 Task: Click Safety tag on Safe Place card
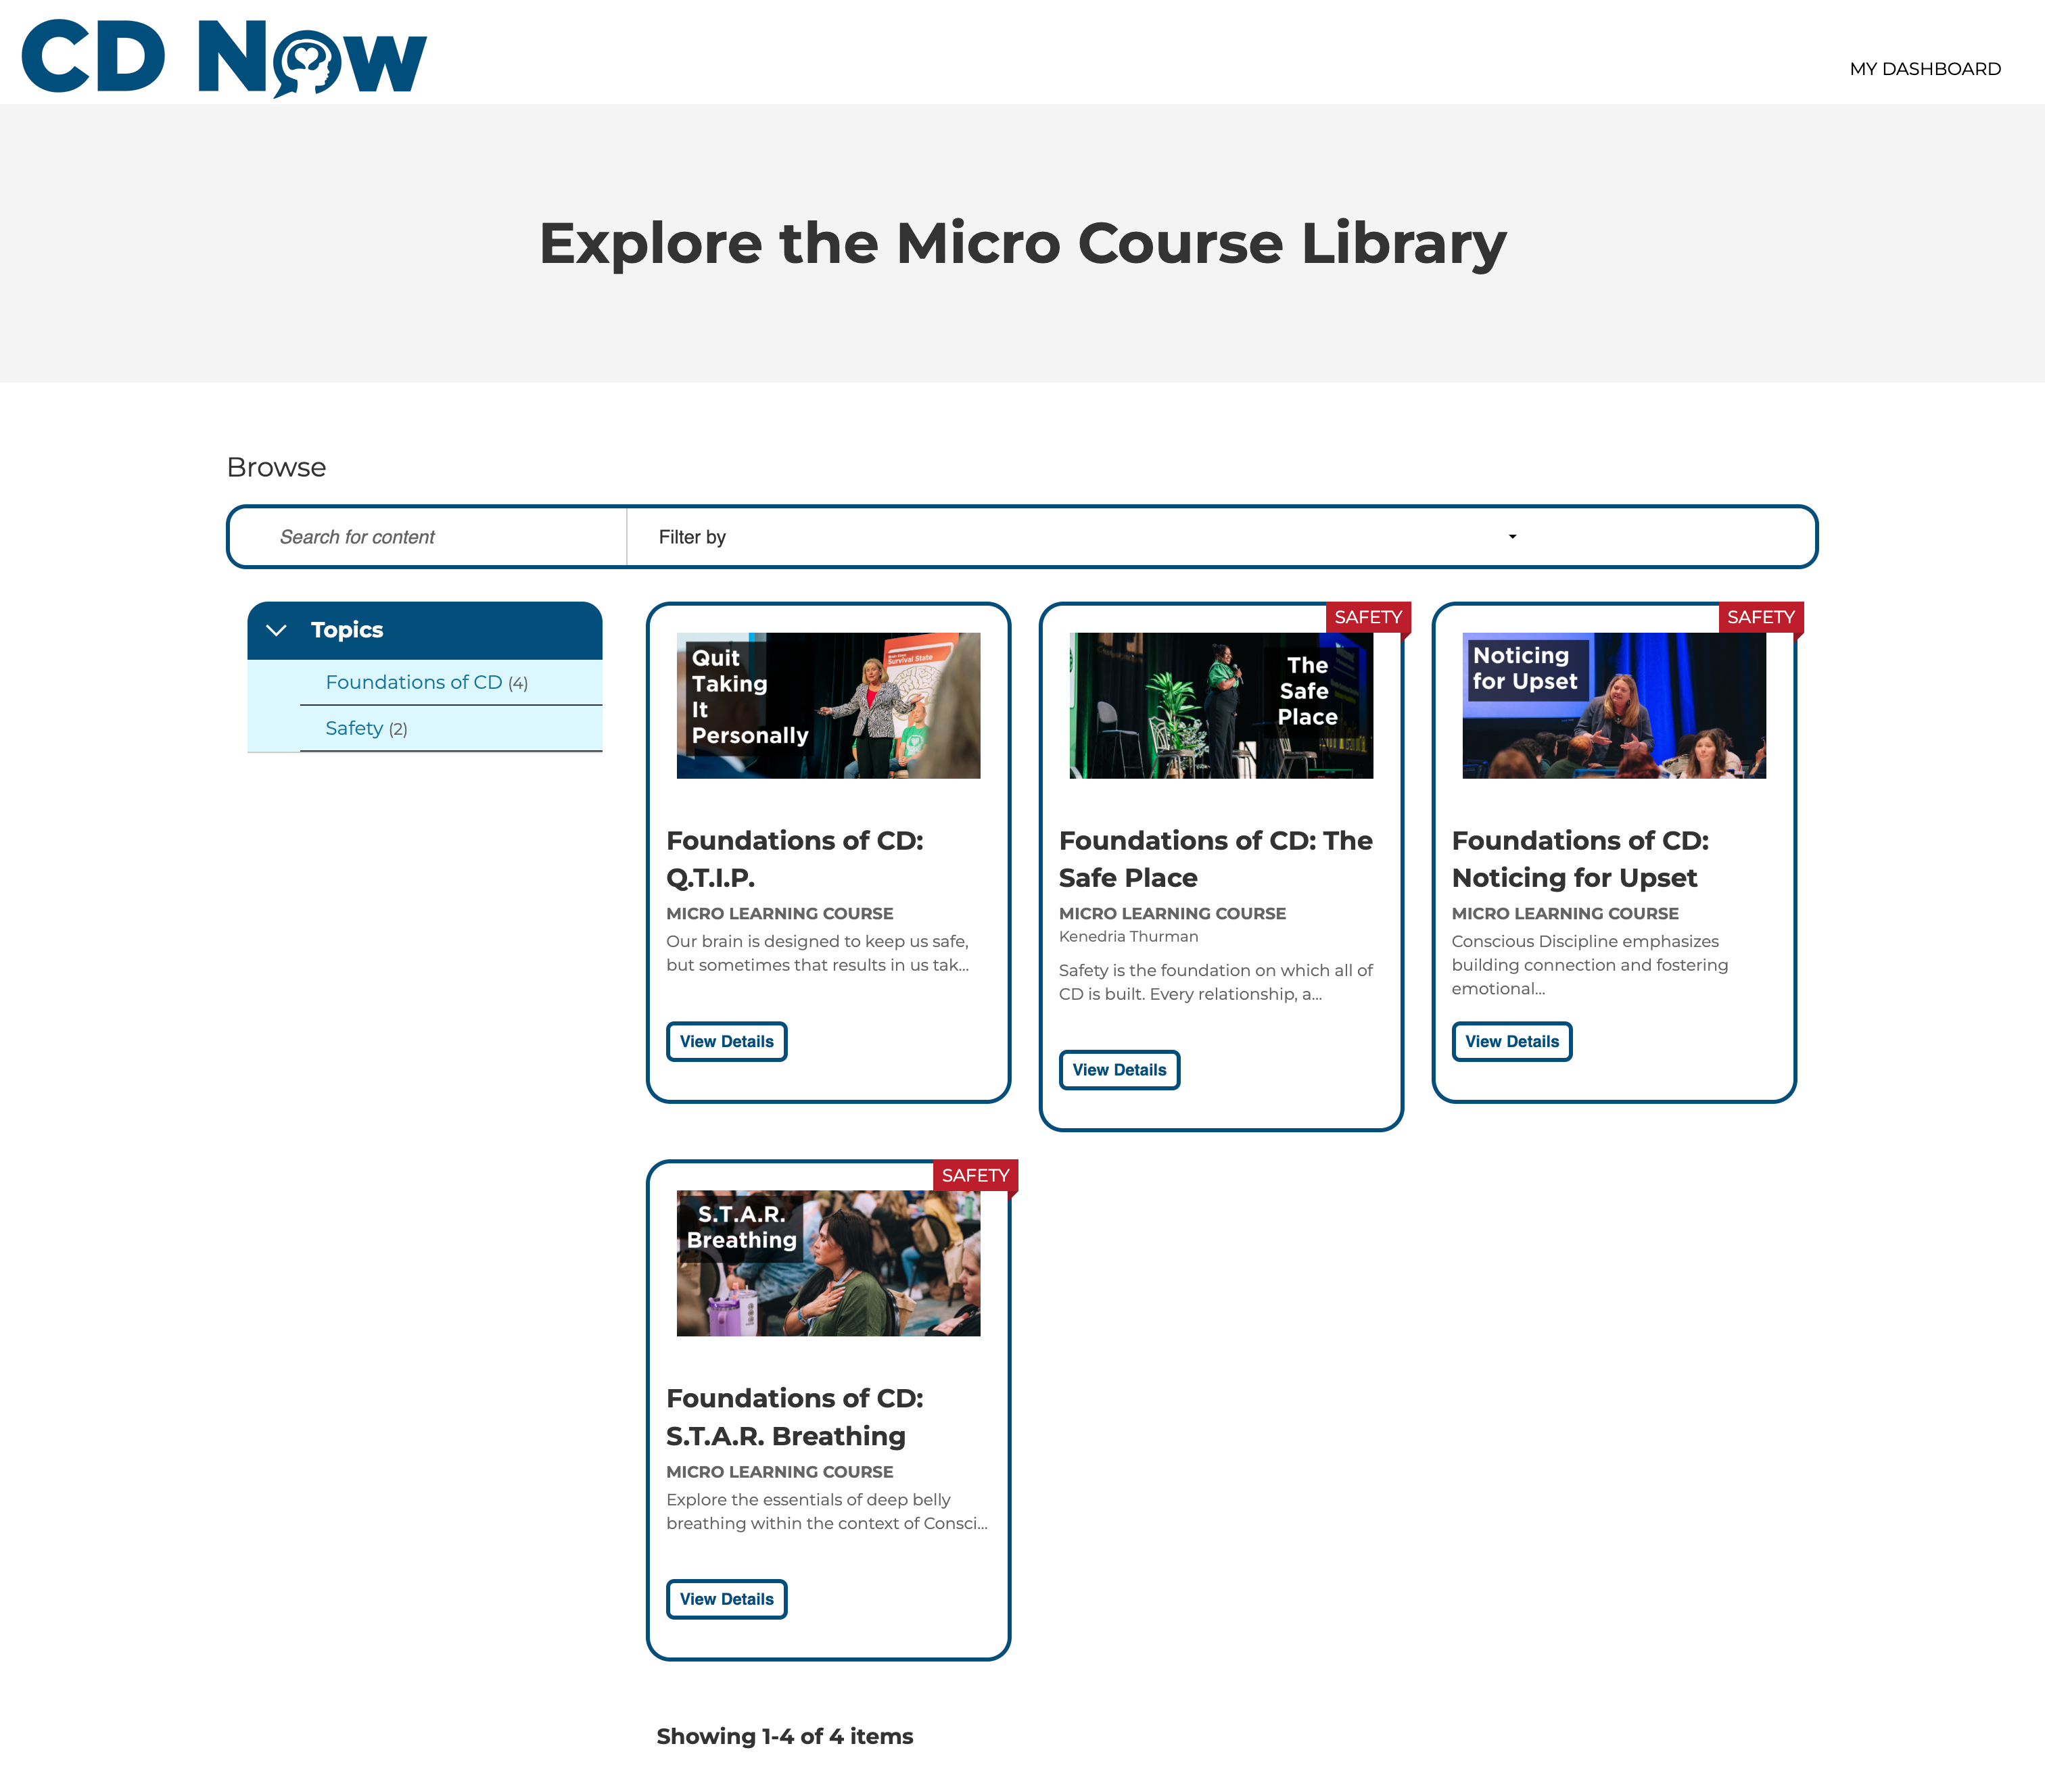point(1367,617)
